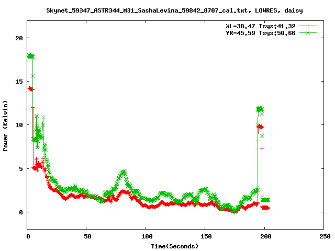Click the x-axis tick label '150'
The width and height of the screenshot is (335, 251).
[x=206, y=236]
